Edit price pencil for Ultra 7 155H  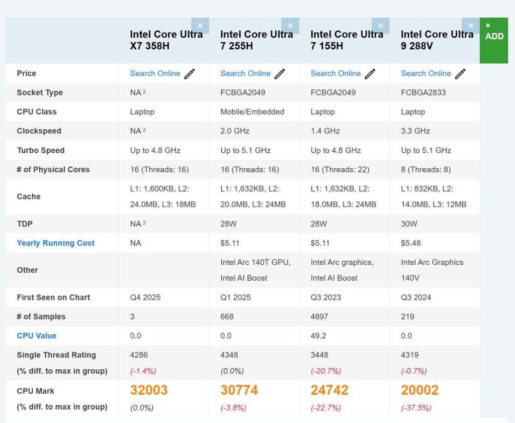tap(370, 74)
